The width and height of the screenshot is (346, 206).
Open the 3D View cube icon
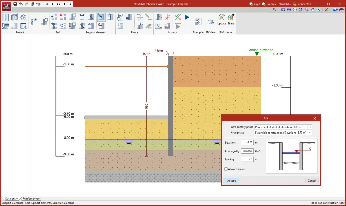point(211,22)
